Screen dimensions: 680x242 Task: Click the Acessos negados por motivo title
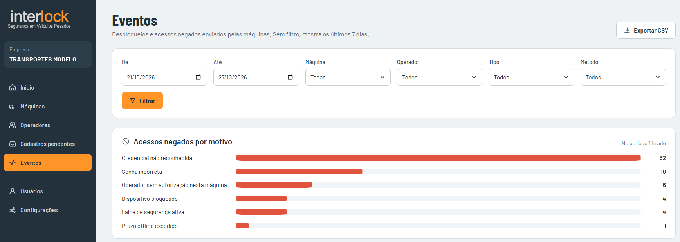pyautogui.click(x=183, y=141)
